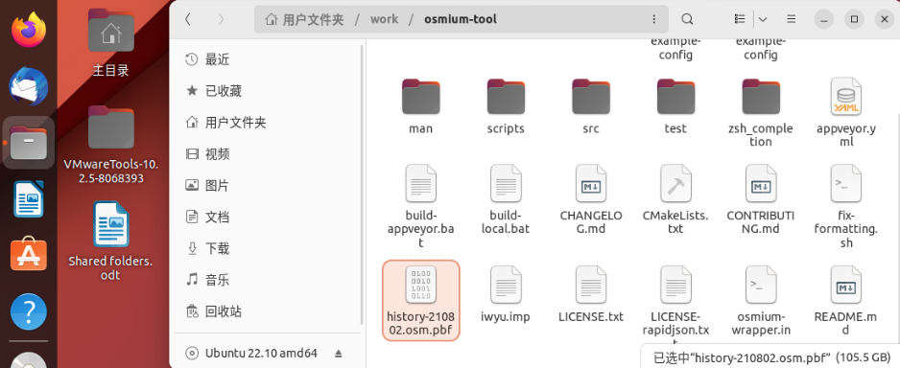Open Ubuntu Software store icon

point(28,255)
